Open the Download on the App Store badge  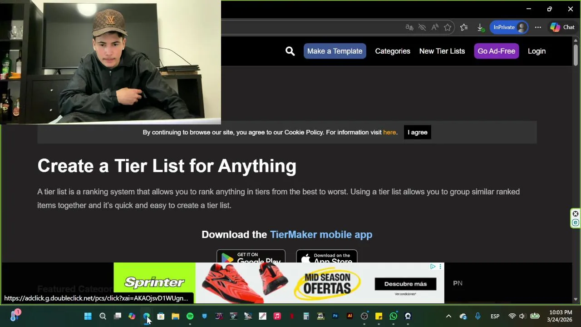click(327, 257)
